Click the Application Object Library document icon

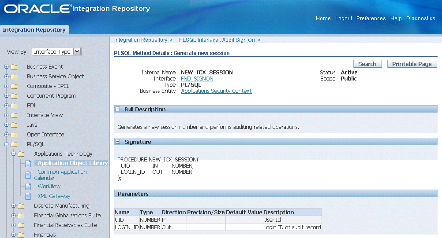[28, 164]
